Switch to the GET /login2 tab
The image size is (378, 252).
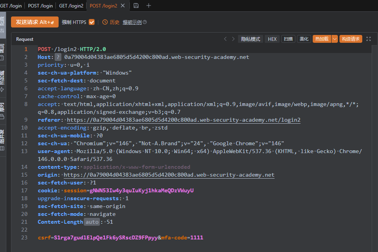coord(71,5)
